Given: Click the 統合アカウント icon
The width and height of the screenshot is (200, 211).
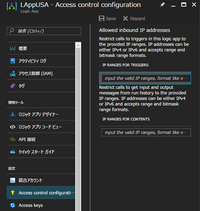Looking at the screenshot, I should (13, 180).
